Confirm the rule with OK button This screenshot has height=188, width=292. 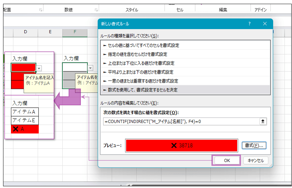(227, 160)
